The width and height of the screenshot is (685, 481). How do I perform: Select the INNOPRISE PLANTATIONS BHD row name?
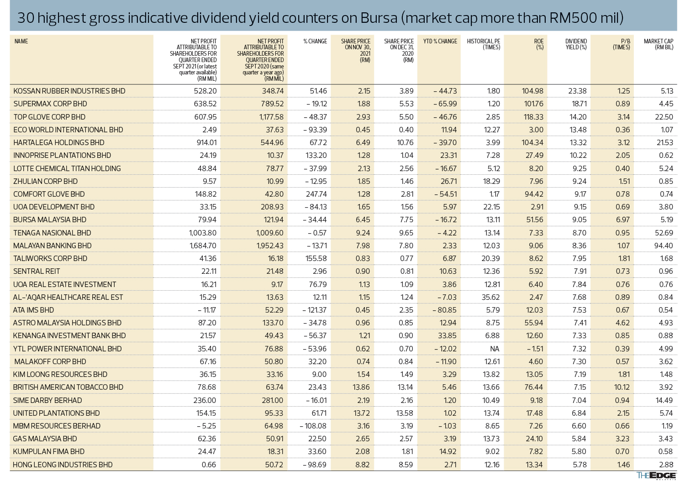62,155
